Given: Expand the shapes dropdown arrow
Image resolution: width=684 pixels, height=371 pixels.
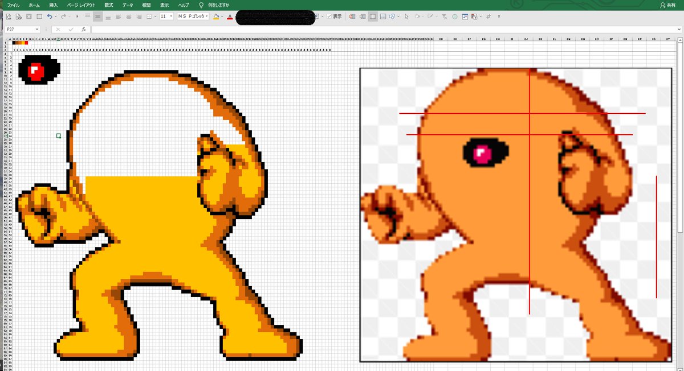Looking at the screenshot, I should tap(398, 17).
